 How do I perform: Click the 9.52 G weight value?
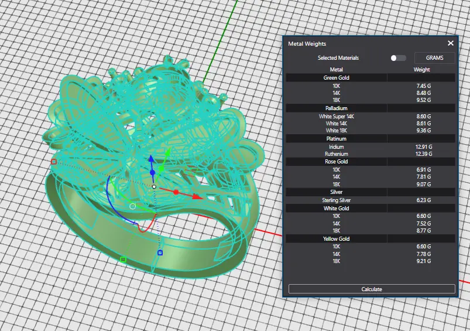coord(423,100)
